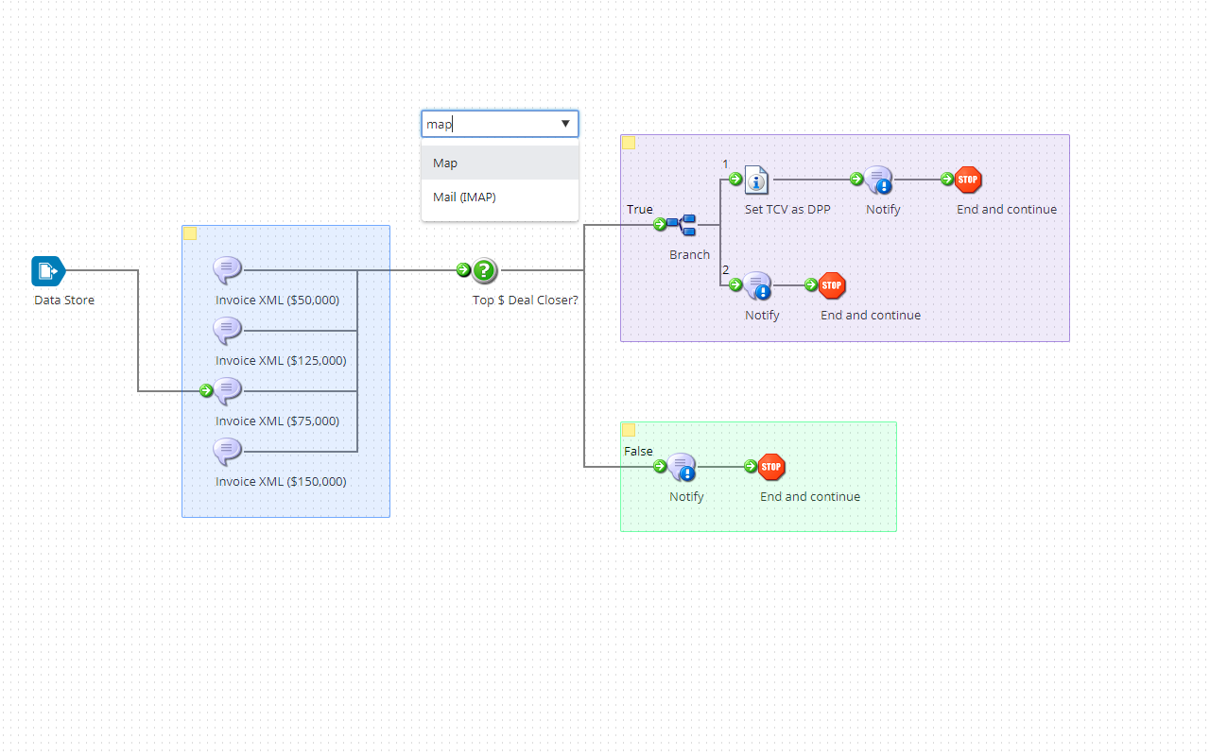Click the Invoice XML ($75,000) message icon
The width and height of the screenshot is (1210, 756).
(x=228, y=390)
